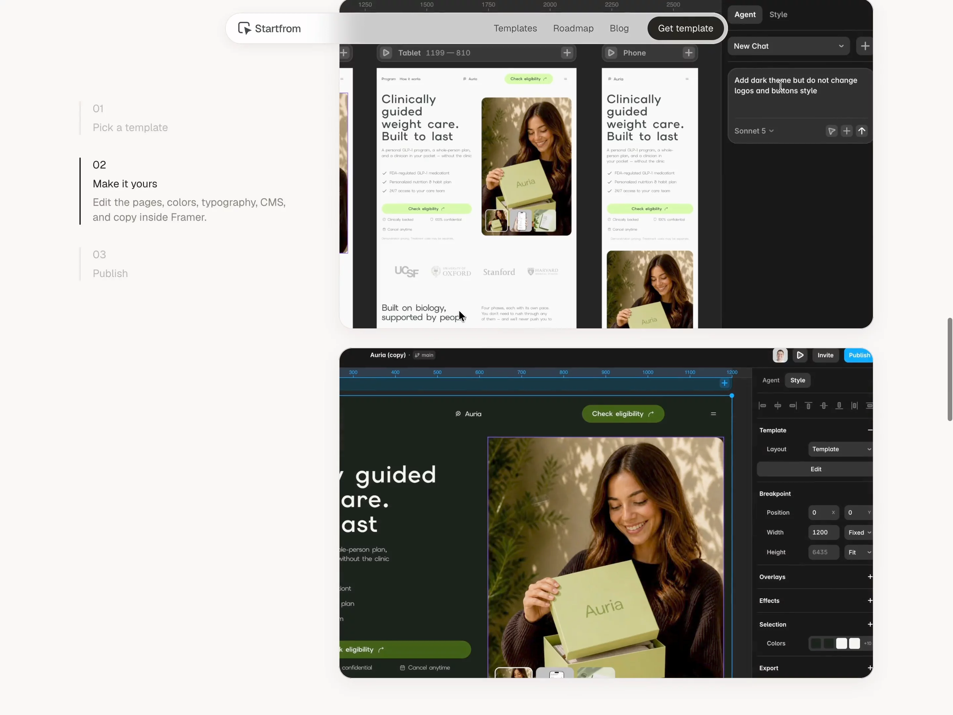The width and height of the screenshot is (953, 715).
Task: Click the "Auria (copy)" project title
Action: (388, 355)
